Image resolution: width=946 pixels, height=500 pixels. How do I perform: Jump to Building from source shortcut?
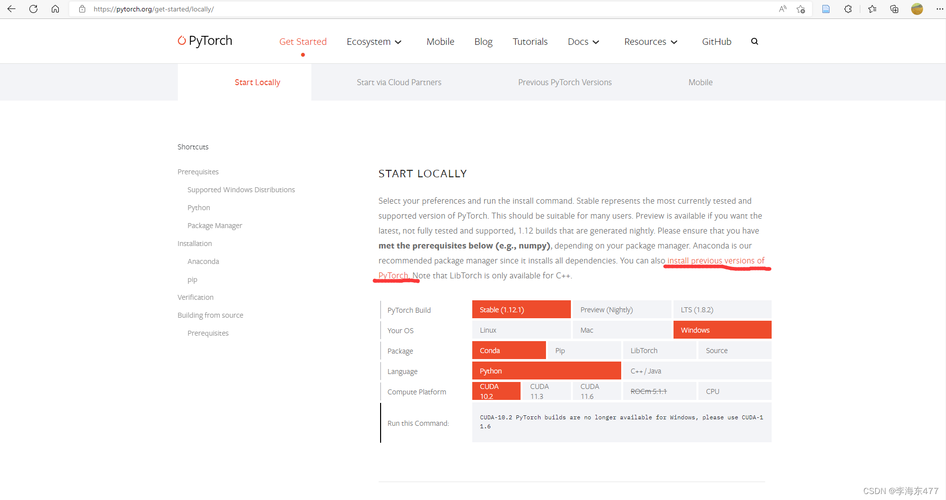pyautogui.click(x=210, y=315)
